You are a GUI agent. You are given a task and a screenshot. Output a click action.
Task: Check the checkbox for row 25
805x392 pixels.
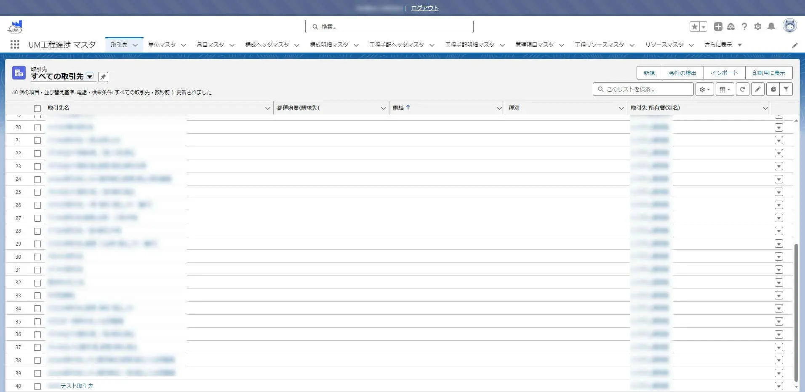click(x=37, y=192)
